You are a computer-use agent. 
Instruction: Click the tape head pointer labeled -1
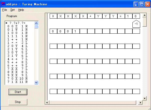pos(136,24)
